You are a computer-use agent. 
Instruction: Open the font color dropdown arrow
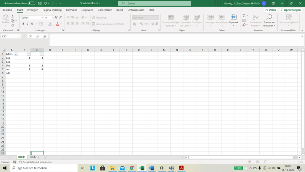[61, 24]
